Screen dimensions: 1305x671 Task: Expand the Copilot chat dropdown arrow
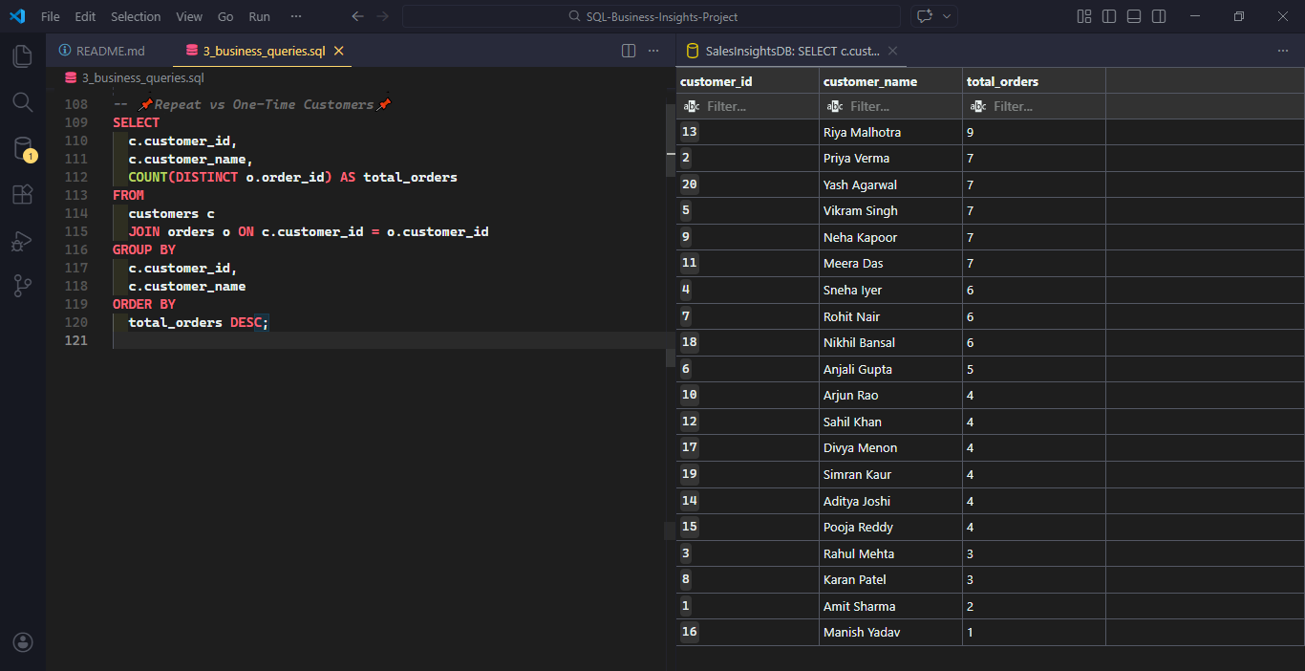click(948, 16)
